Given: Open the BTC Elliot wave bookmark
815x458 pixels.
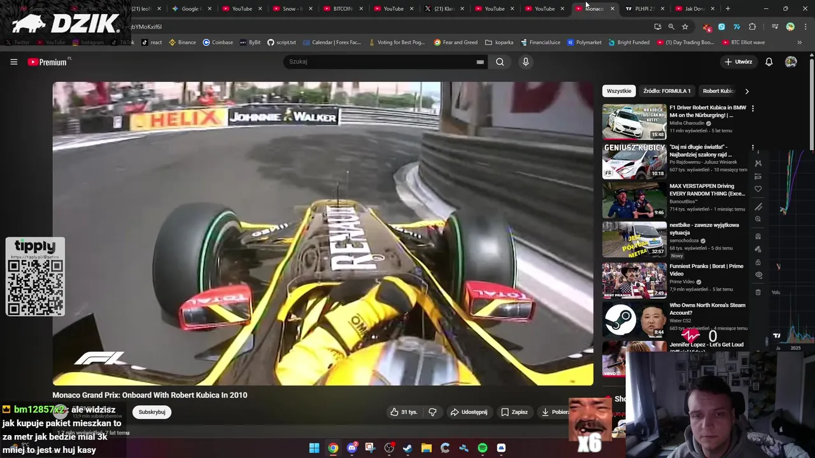Looking at the screenshot, I should point(744,43).
